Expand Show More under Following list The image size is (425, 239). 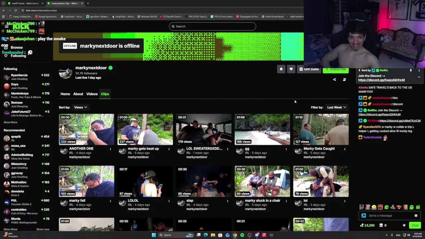pos(10,122)
